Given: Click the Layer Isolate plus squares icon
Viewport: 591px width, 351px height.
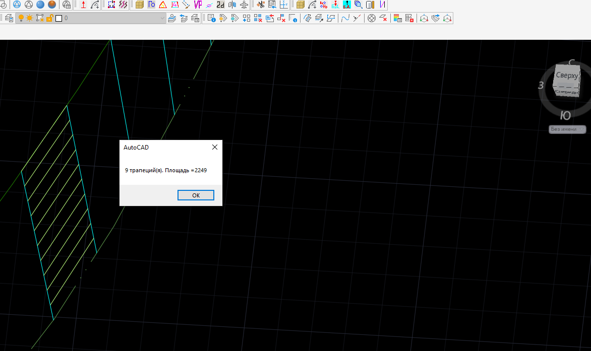Looking at the screenshot, I should point(247,18).
